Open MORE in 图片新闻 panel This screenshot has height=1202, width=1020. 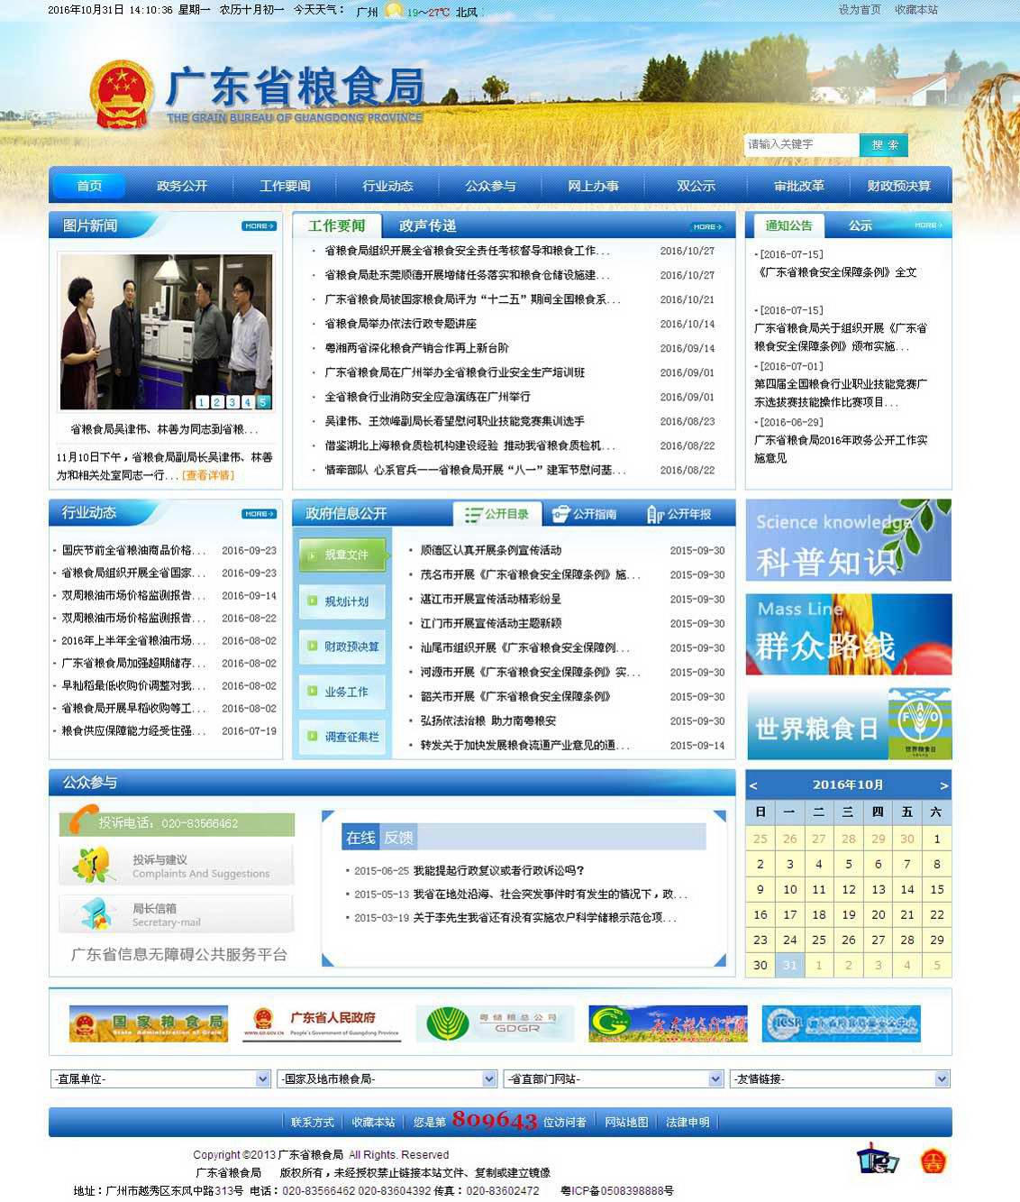point(259,226)
